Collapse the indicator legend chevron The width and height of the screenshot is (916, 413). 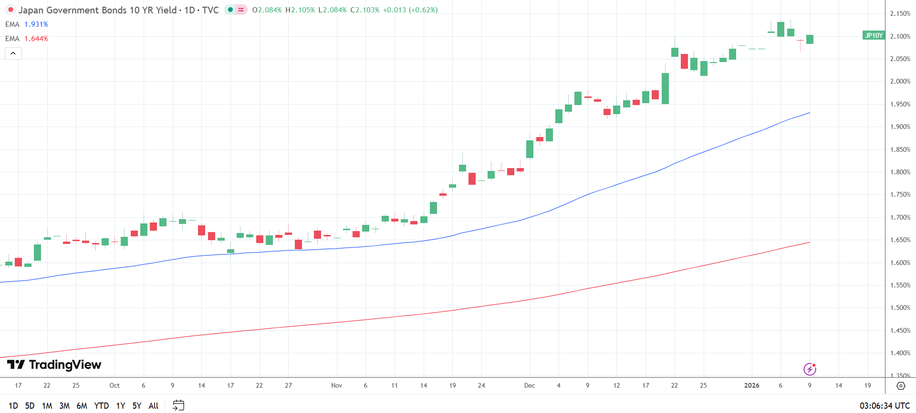[13, 53]
